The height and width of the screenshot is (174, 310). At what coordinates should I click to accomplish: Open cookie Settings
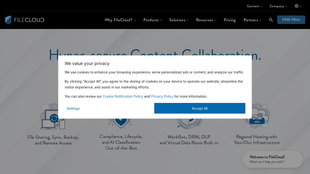[x=73, y=109]
